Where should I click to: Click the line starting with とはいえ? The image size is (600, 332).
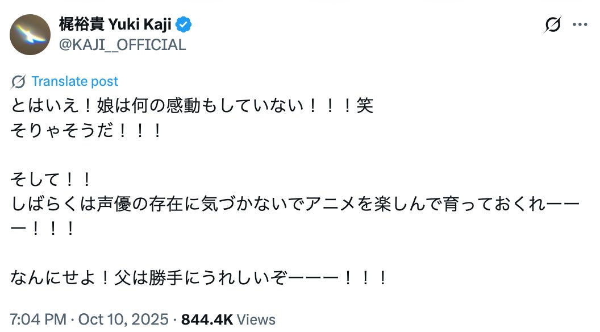tap(190, 106)
